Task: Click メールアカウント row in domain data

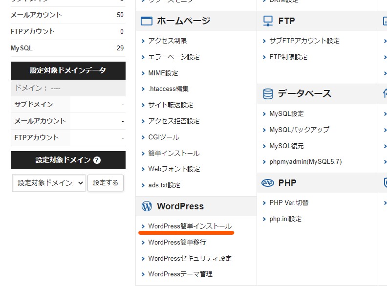Action: (x=68, y=121)
